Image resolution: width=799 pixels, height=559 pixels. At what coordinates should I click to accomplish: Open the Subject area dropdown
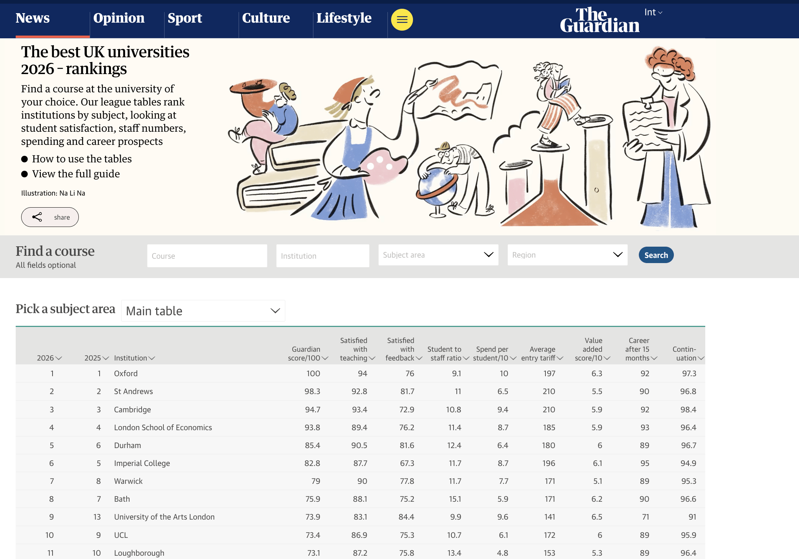coord(438,255)
